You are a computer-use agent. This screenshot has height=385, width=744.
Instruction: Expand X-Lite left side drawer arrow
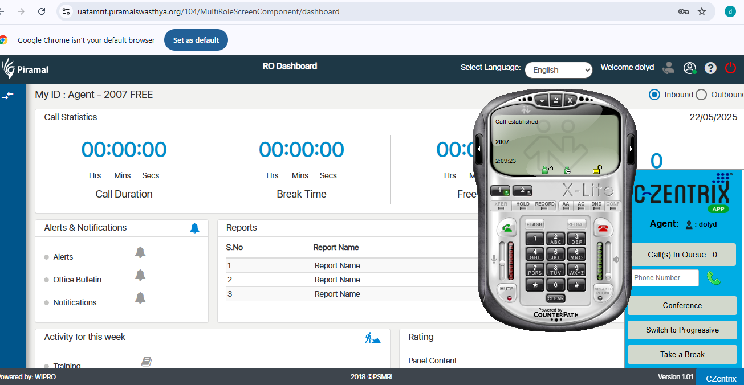point(478,149)
